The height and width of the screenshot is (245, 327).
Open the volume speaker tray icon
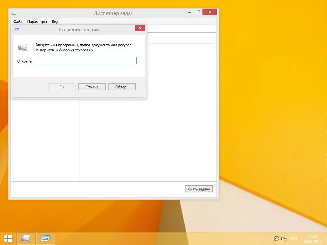[284, 239]
